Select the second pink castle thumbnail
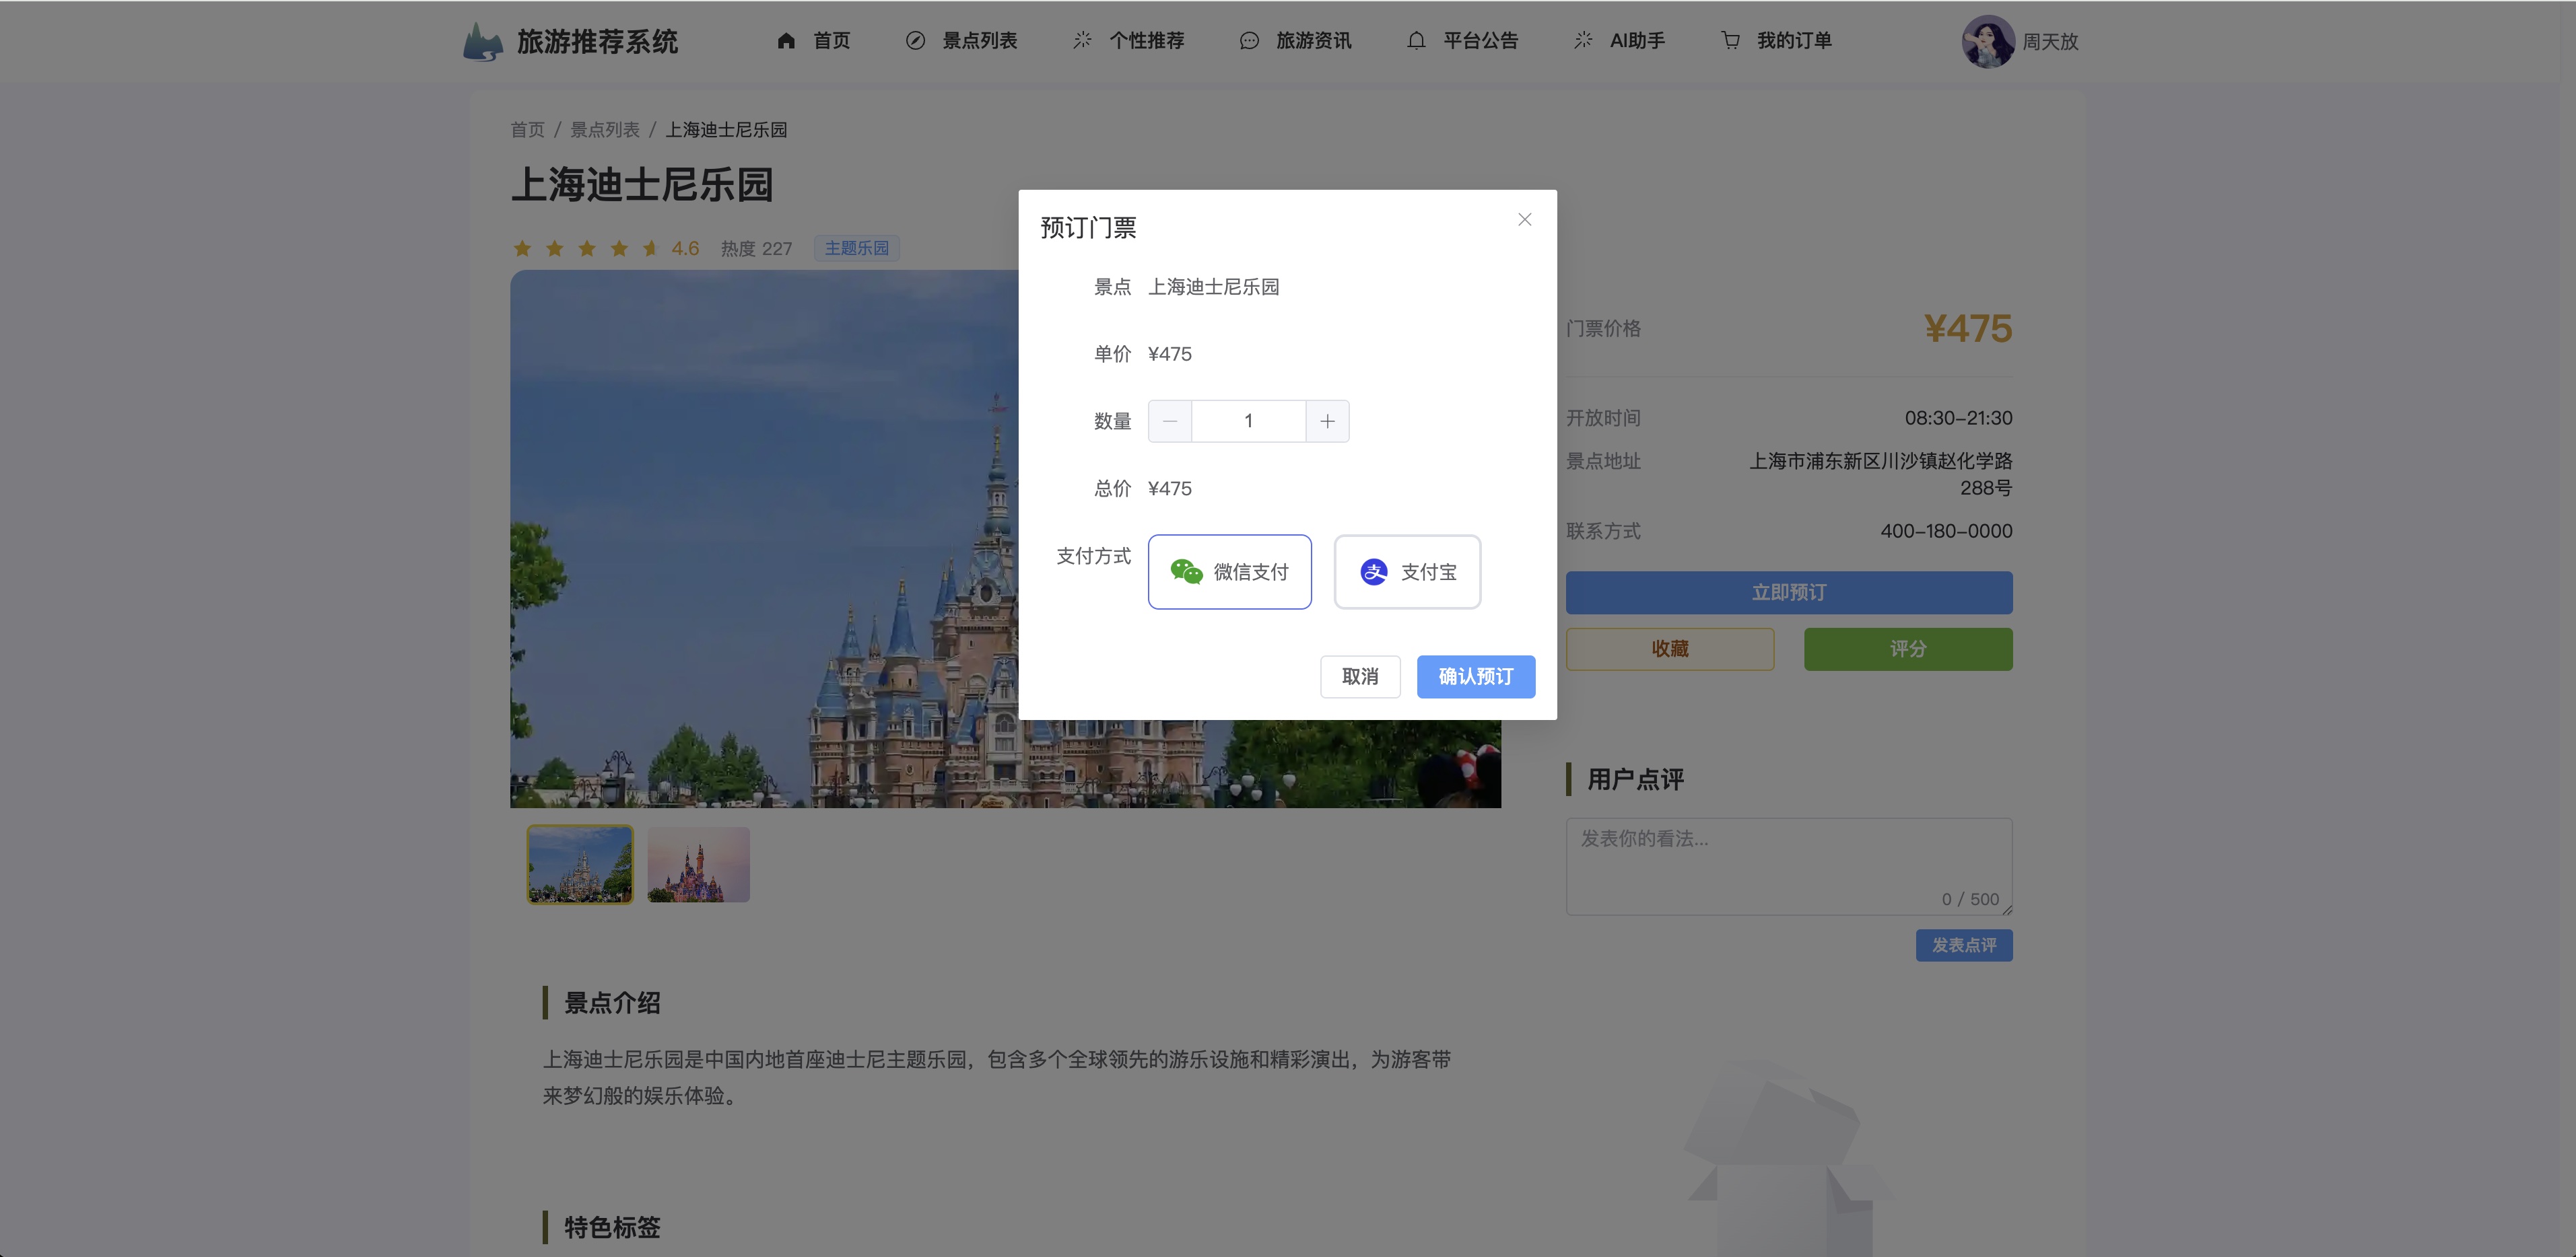 tap(698, 864)
